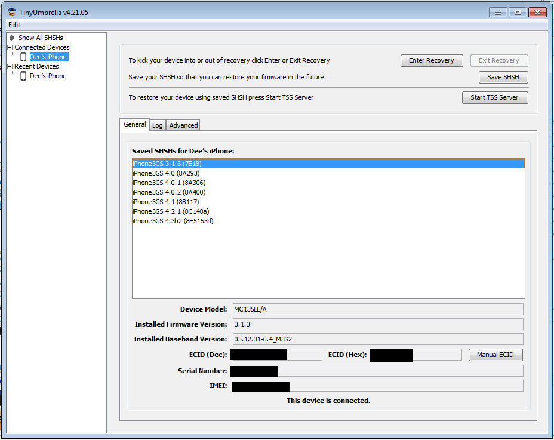Screen dimensions: 554x440
Task: Select iPhone3GS 4.0.1 (8A306) entry
Action: 328,183
